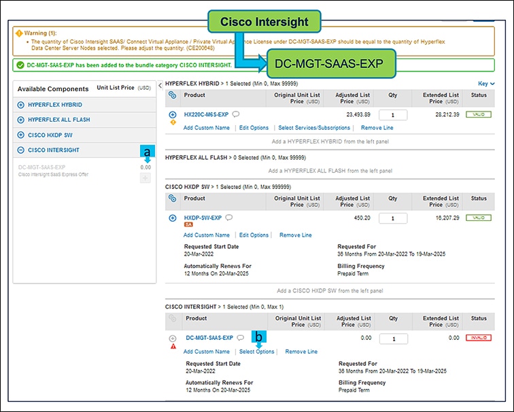Open HXDP-SW-EXP product link
The width and height of the screenshot is (514, 412).
pyautogui.click(x=203, y=218)
